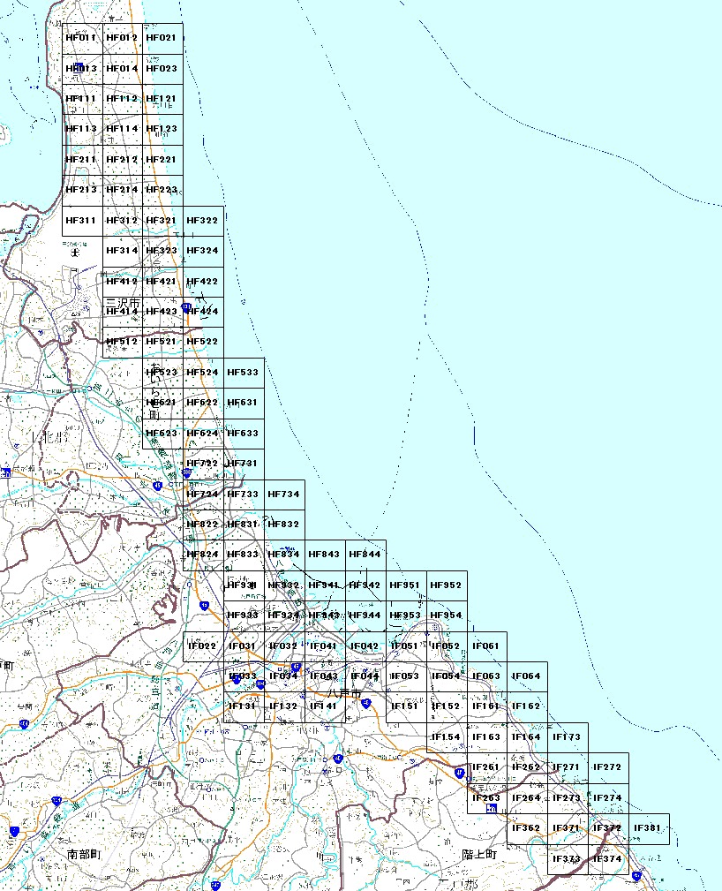Image resolution: width=722 pixels, height=891 pixels.
Task: Click map tile HF322
Action: [203, 221]
